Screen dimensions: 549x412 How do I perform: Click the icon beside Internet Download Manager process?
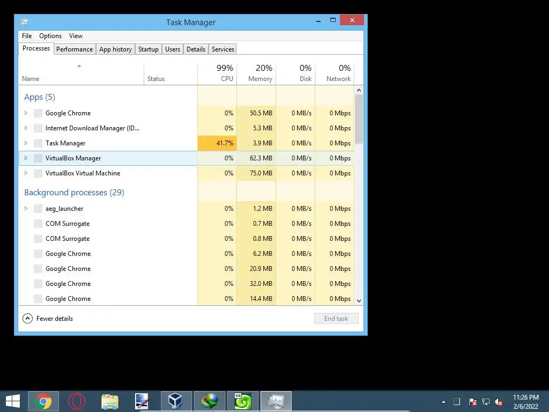[38, 128]
